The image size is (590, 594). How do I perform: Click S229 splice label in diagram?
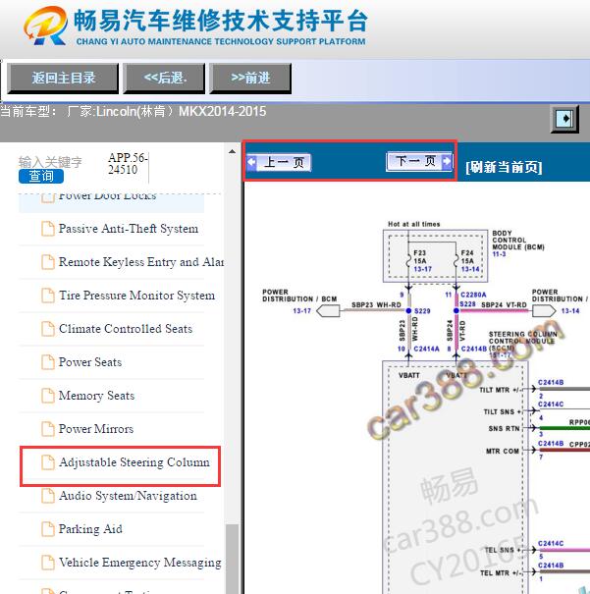[422, 311]
